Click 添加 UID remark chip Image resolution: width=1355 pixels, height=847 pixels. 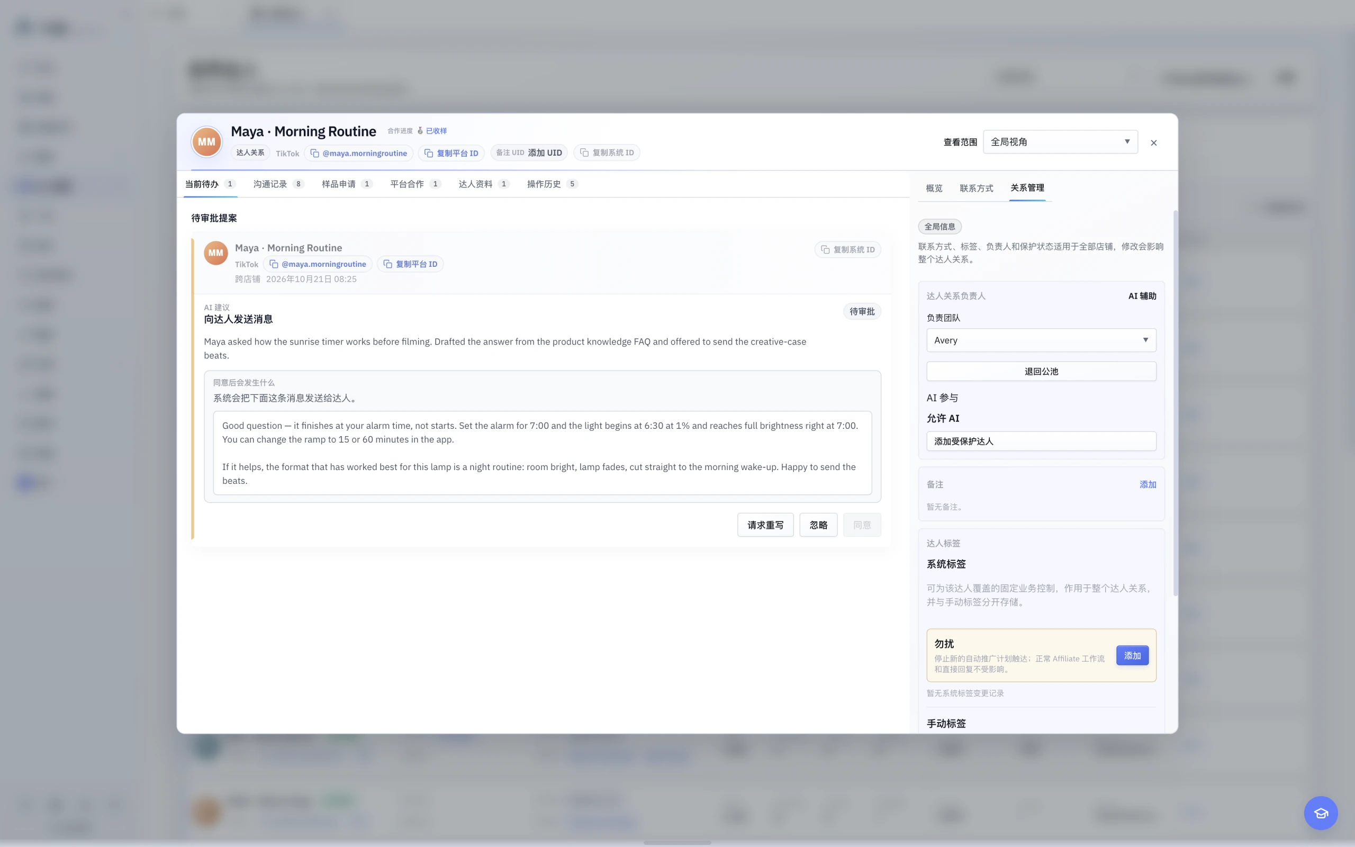click(529, 152)
